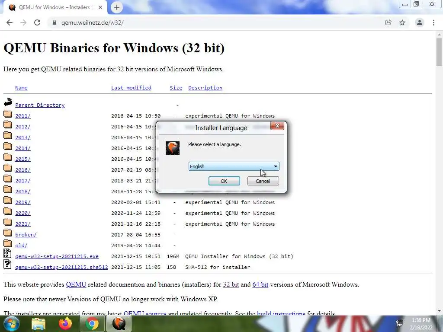Click the browser forward arrow

[23, 22]
